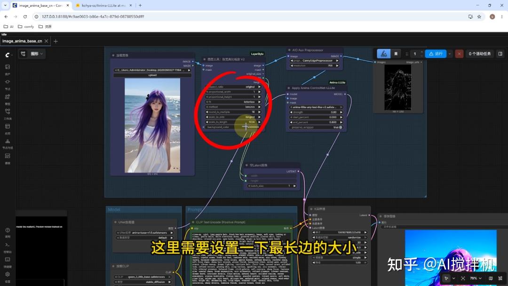
Task: Click the 0个活动任务 queue button
Action: 479,54
